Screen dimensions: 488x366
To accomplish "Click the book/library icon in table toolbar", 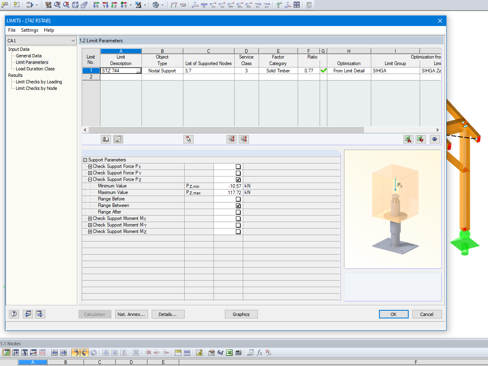I will coord(105,139).
